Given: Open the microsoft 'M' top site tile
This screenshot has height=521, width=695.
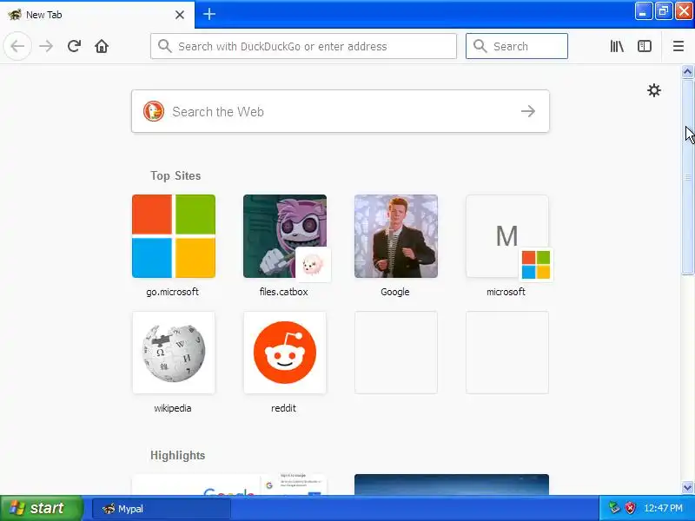Looking at the screenshot, I should tap(507, 236).
